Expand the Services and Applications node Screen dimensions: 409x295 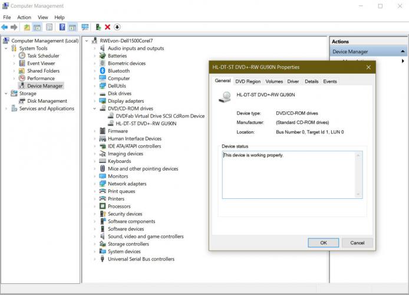click(6, 109)
